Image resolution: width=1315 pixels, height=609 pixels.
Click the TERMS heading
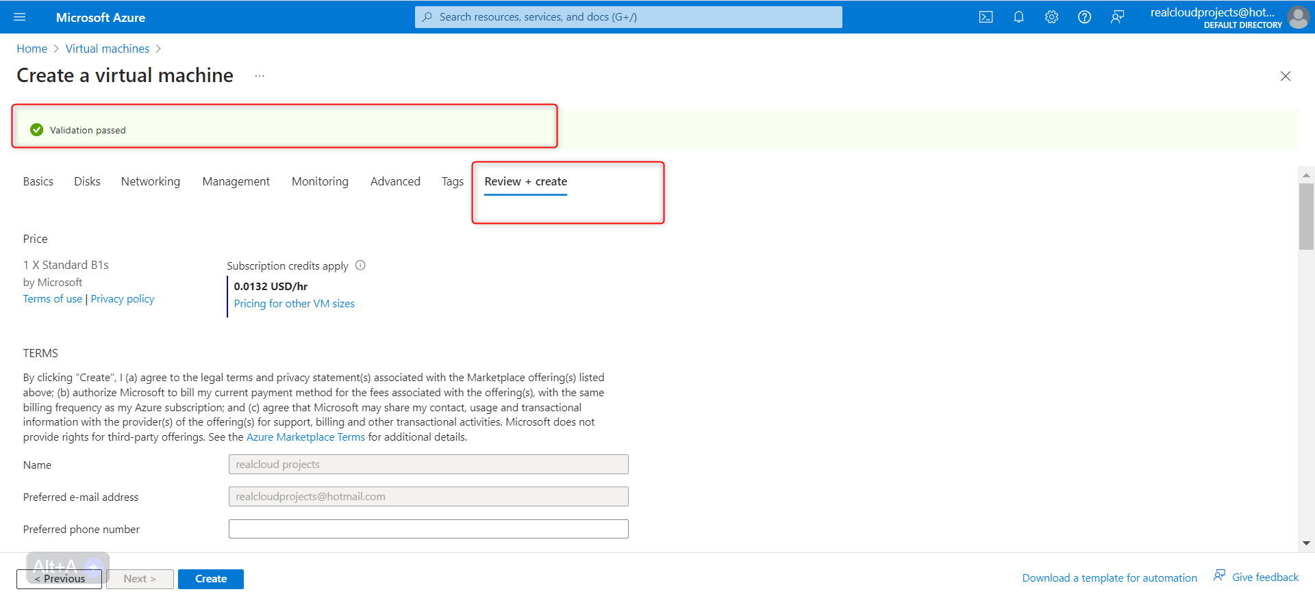click(40, 353)
